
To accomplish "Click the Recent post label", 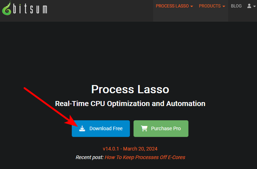I will (89, 157).
